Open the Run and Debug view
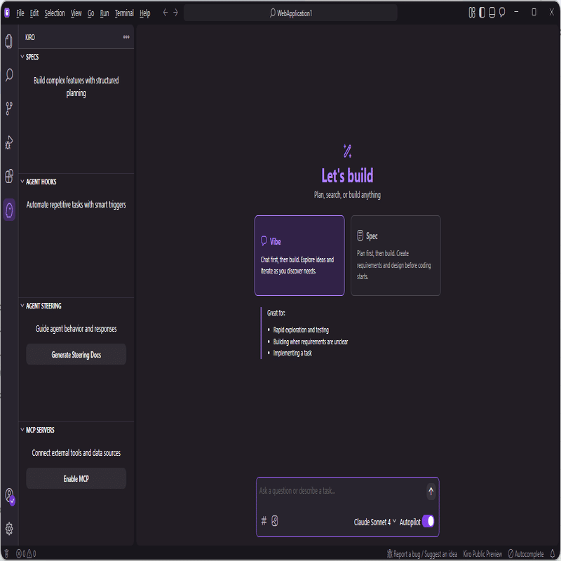561x561 pixels. (x=9, y=142)
